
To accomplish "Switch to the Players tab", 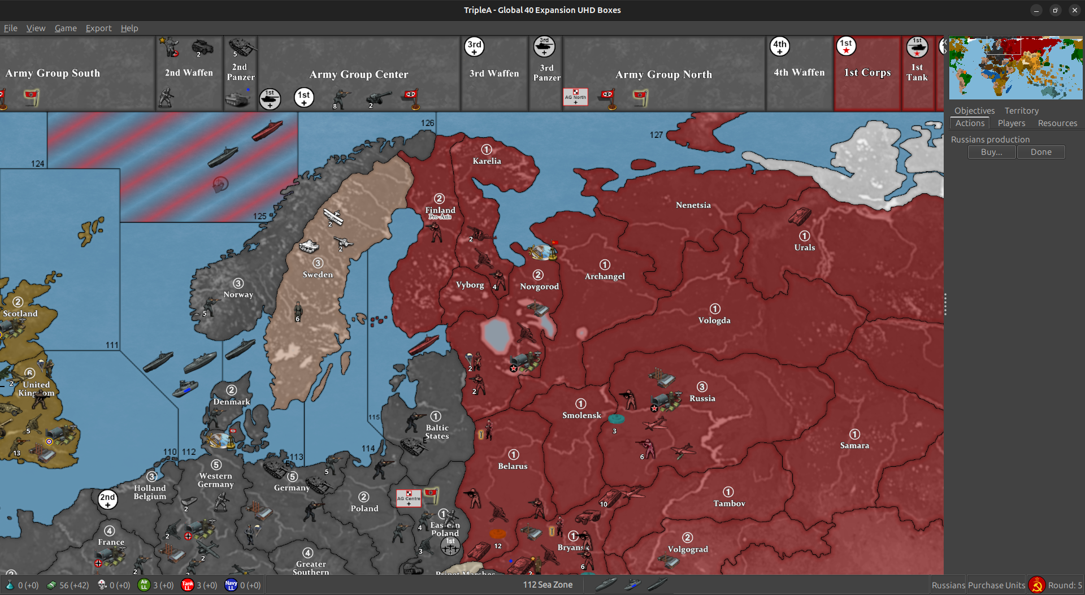I will (1011, 123).
